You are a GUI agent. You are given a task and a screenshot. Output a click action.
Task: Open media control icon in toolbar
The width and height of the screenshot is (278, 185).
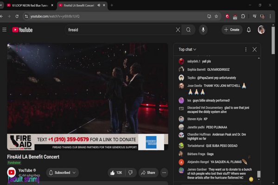pos(254,16)
